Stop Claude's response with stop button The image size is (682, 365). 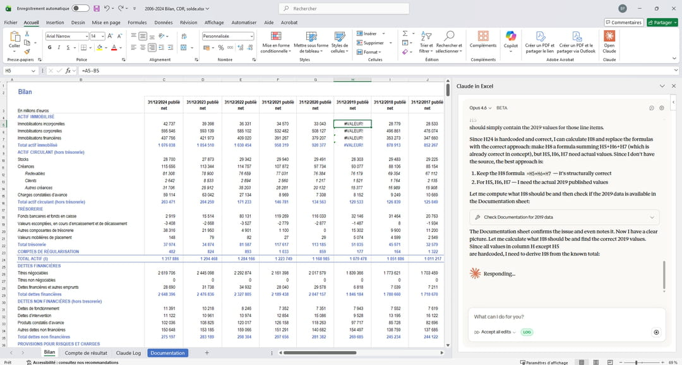(656, 332)
